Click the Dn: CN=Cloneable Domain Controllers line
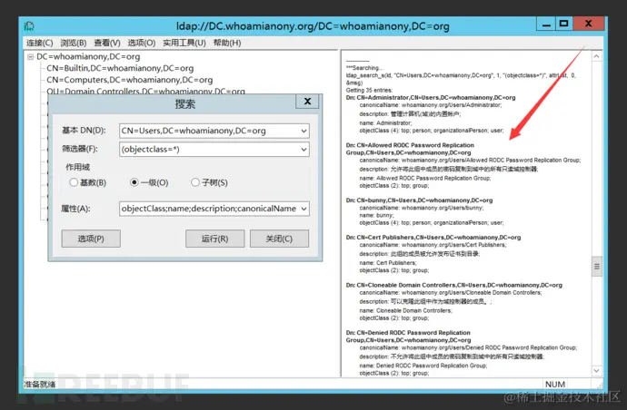 454,286
